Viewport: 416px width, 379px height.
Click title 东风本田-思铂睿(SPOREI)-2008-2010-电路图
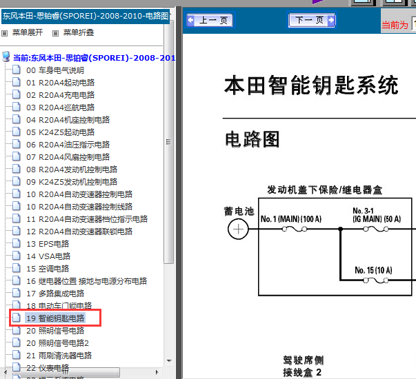86,16
